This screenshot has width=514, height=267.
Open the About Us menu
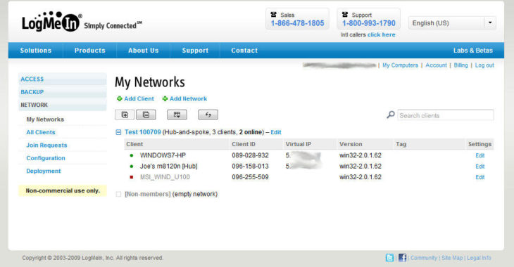(143, 51)
